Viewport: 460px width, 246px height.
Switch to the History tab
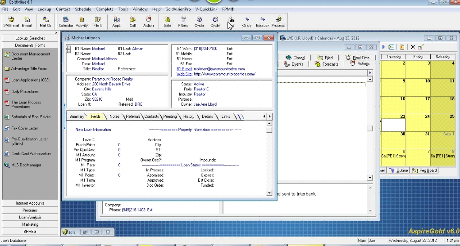189,116
